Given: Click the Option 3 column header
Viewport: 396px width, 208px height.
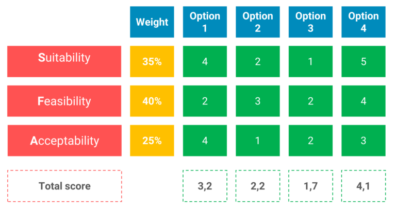Looking at the screenshot, I should pyautogui.click(x=310, y=22).
